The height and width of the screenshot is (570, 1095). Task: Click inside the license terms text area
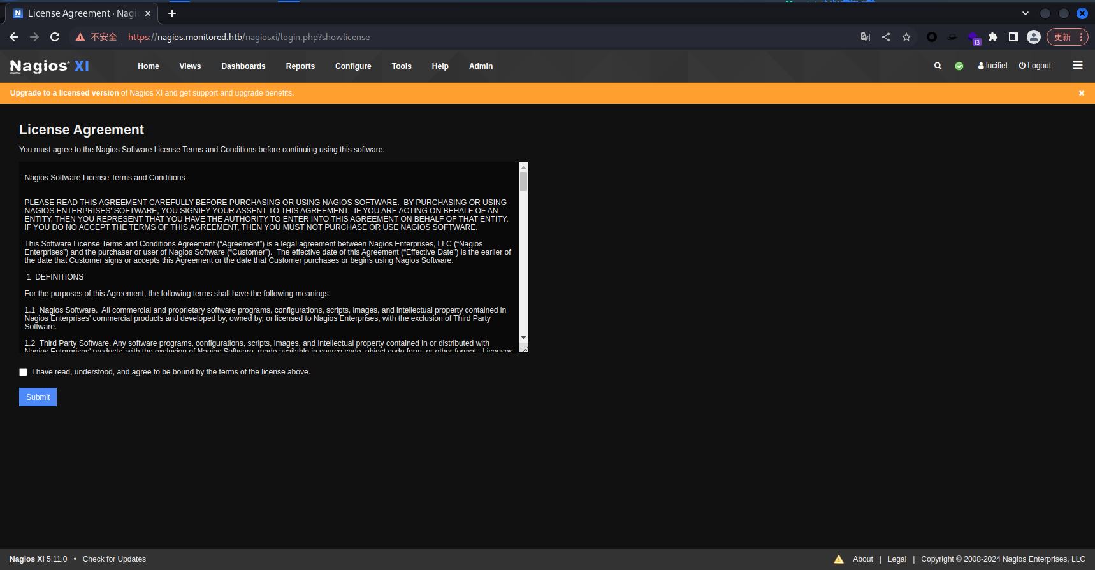269,257
